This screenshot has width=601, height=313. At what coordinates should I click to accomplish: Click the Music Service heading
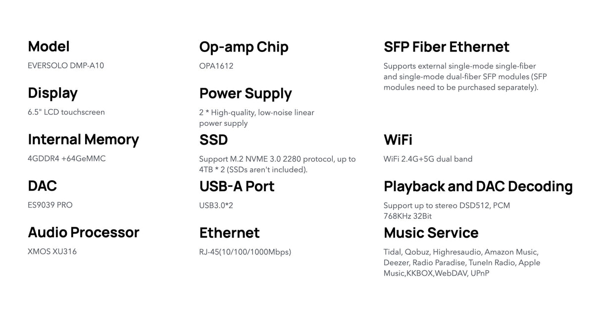click(431, 233)
